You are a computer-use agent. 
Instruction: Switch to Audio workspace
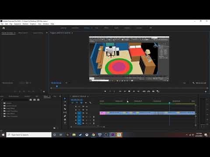click(x=116, y=28)
